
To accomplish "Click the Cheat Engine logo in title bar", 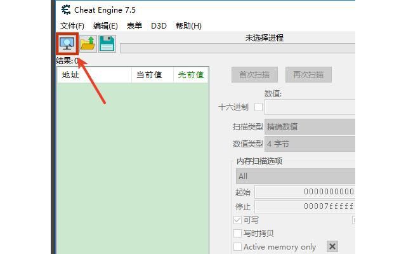I will pos(66,10).
